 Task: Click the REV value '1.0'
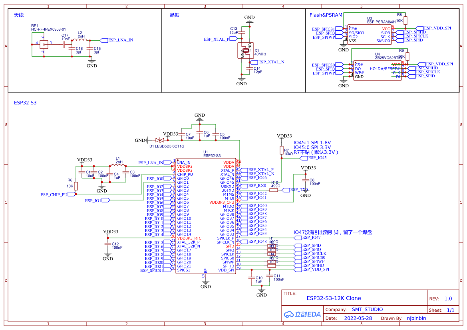(x=448, y=299)
